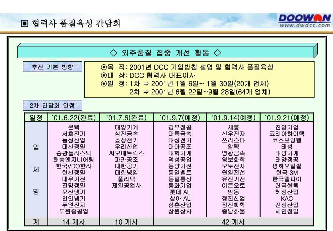333x231 pixels.
Task: Select the 대 상 line with DCC 협력사 대표이사
Action: point(148,75)
